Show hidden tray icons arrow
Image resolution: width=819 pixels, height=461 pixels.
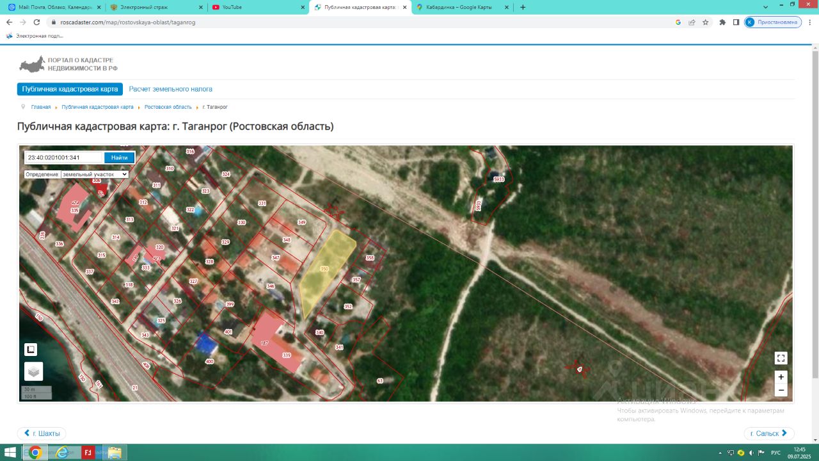[x=720, y=453]
